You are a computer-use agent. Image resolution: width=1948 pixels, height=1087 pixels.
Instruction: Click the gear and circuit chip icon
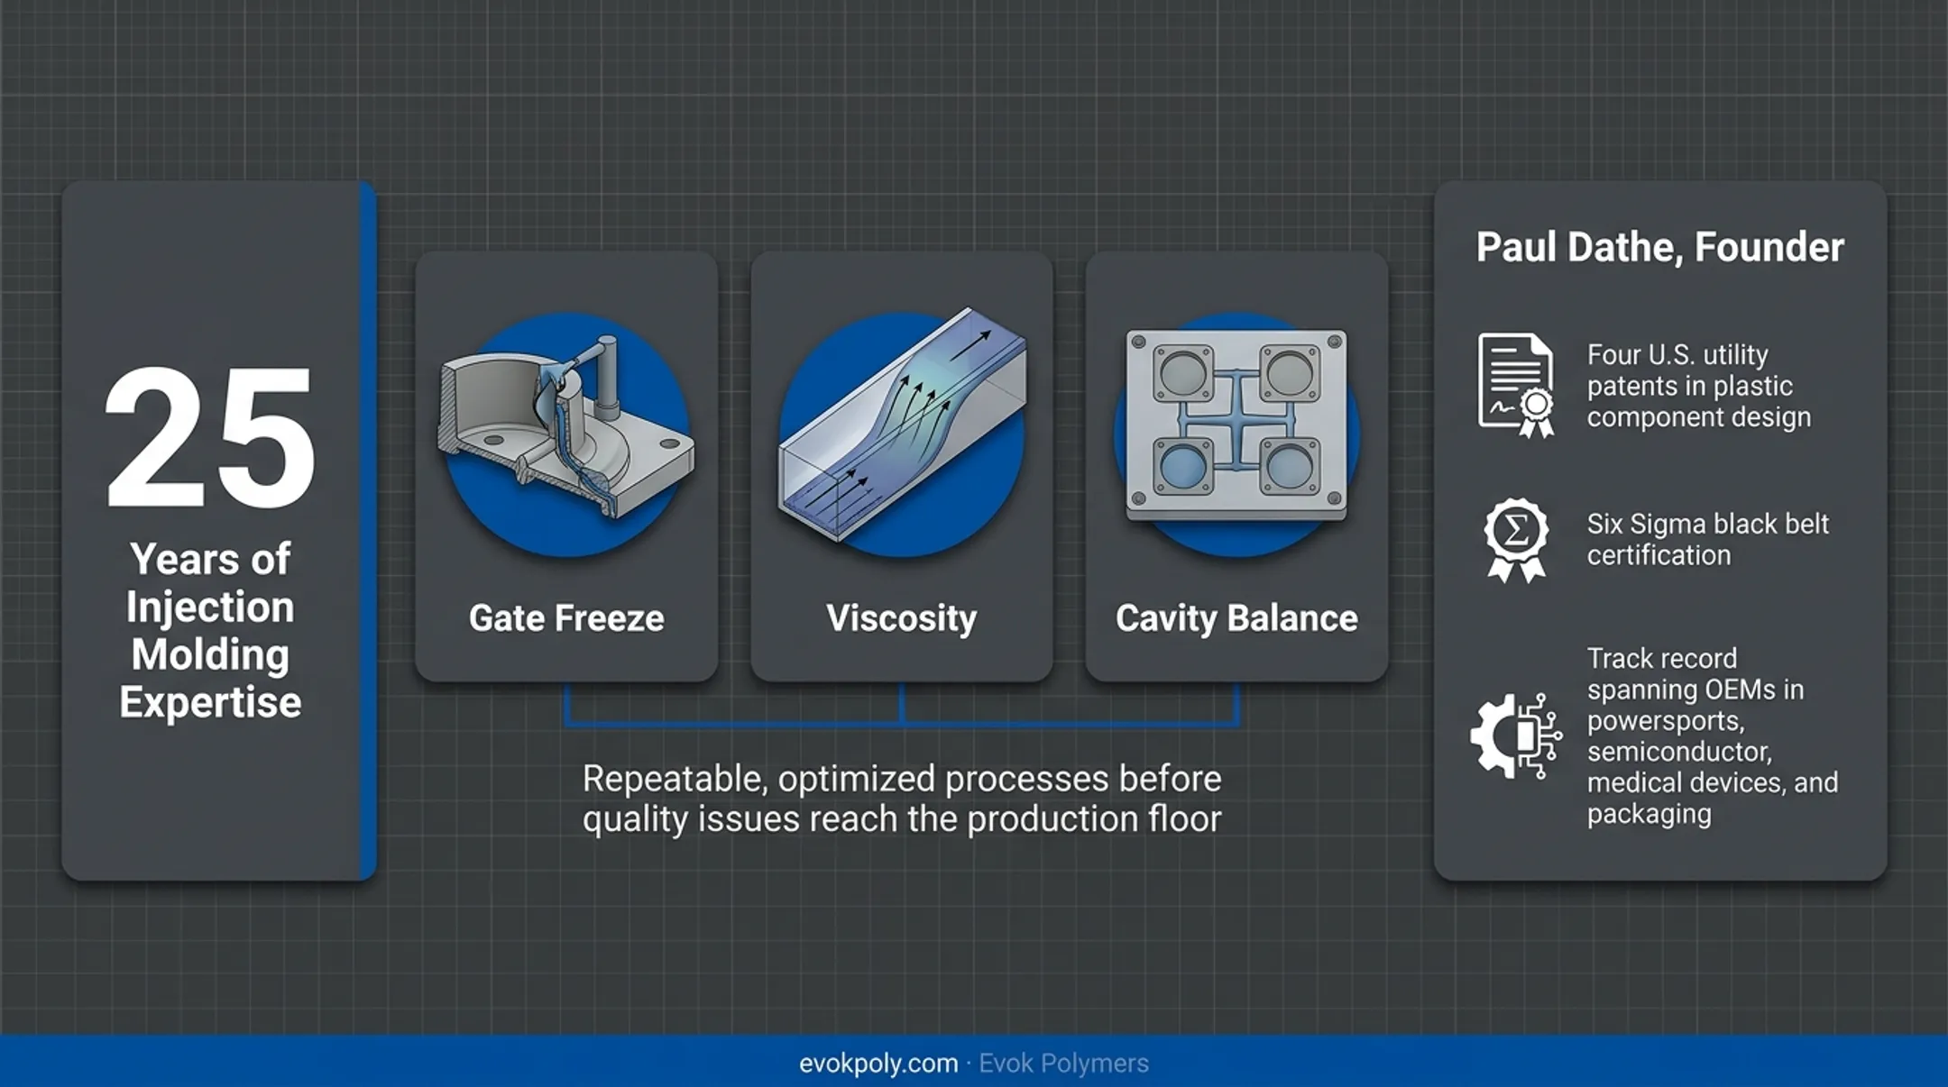(1516, 735)
